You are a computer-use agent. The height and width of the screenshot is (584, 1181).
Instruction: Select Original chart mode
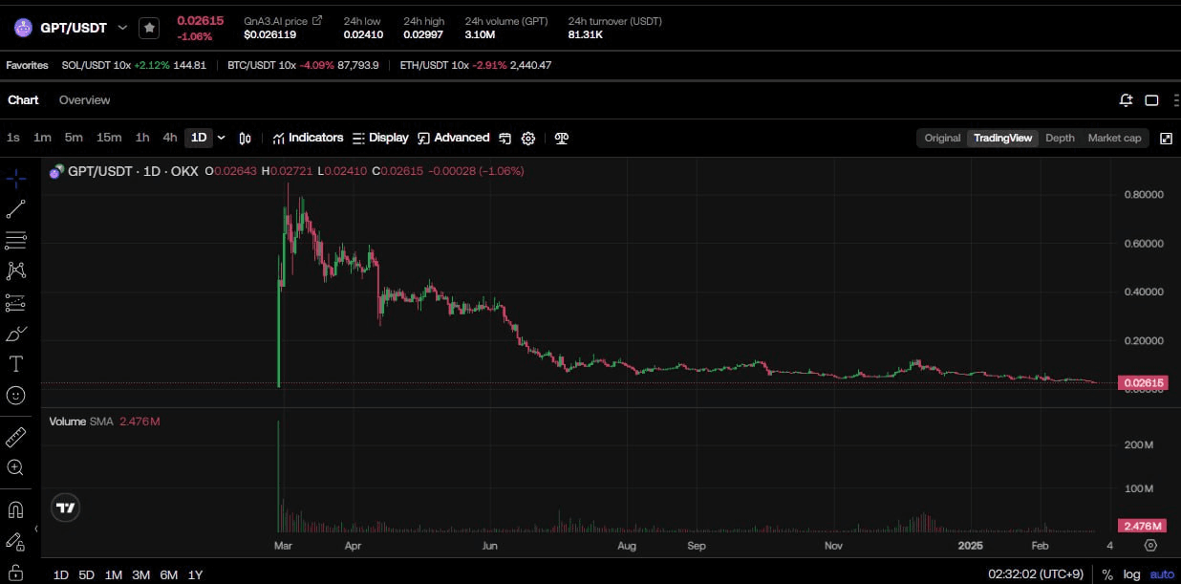pos(942,139)
